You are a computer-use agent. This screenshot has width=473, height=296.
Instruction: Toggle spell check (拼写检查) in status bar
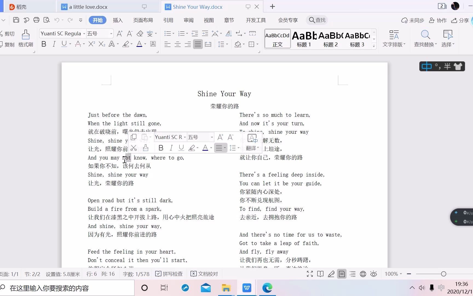point(169,274)
